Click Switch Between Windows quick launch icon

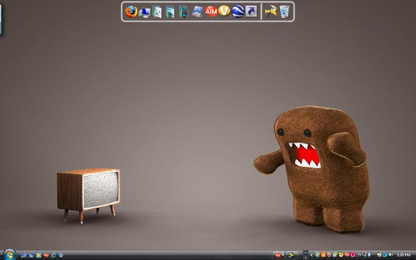31,255
